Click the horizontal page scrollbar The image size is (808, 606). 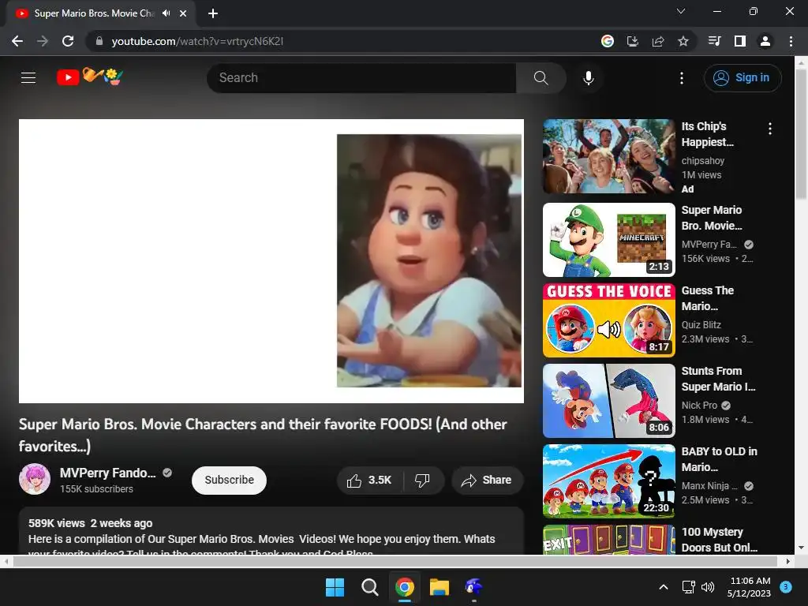[396, 562]
